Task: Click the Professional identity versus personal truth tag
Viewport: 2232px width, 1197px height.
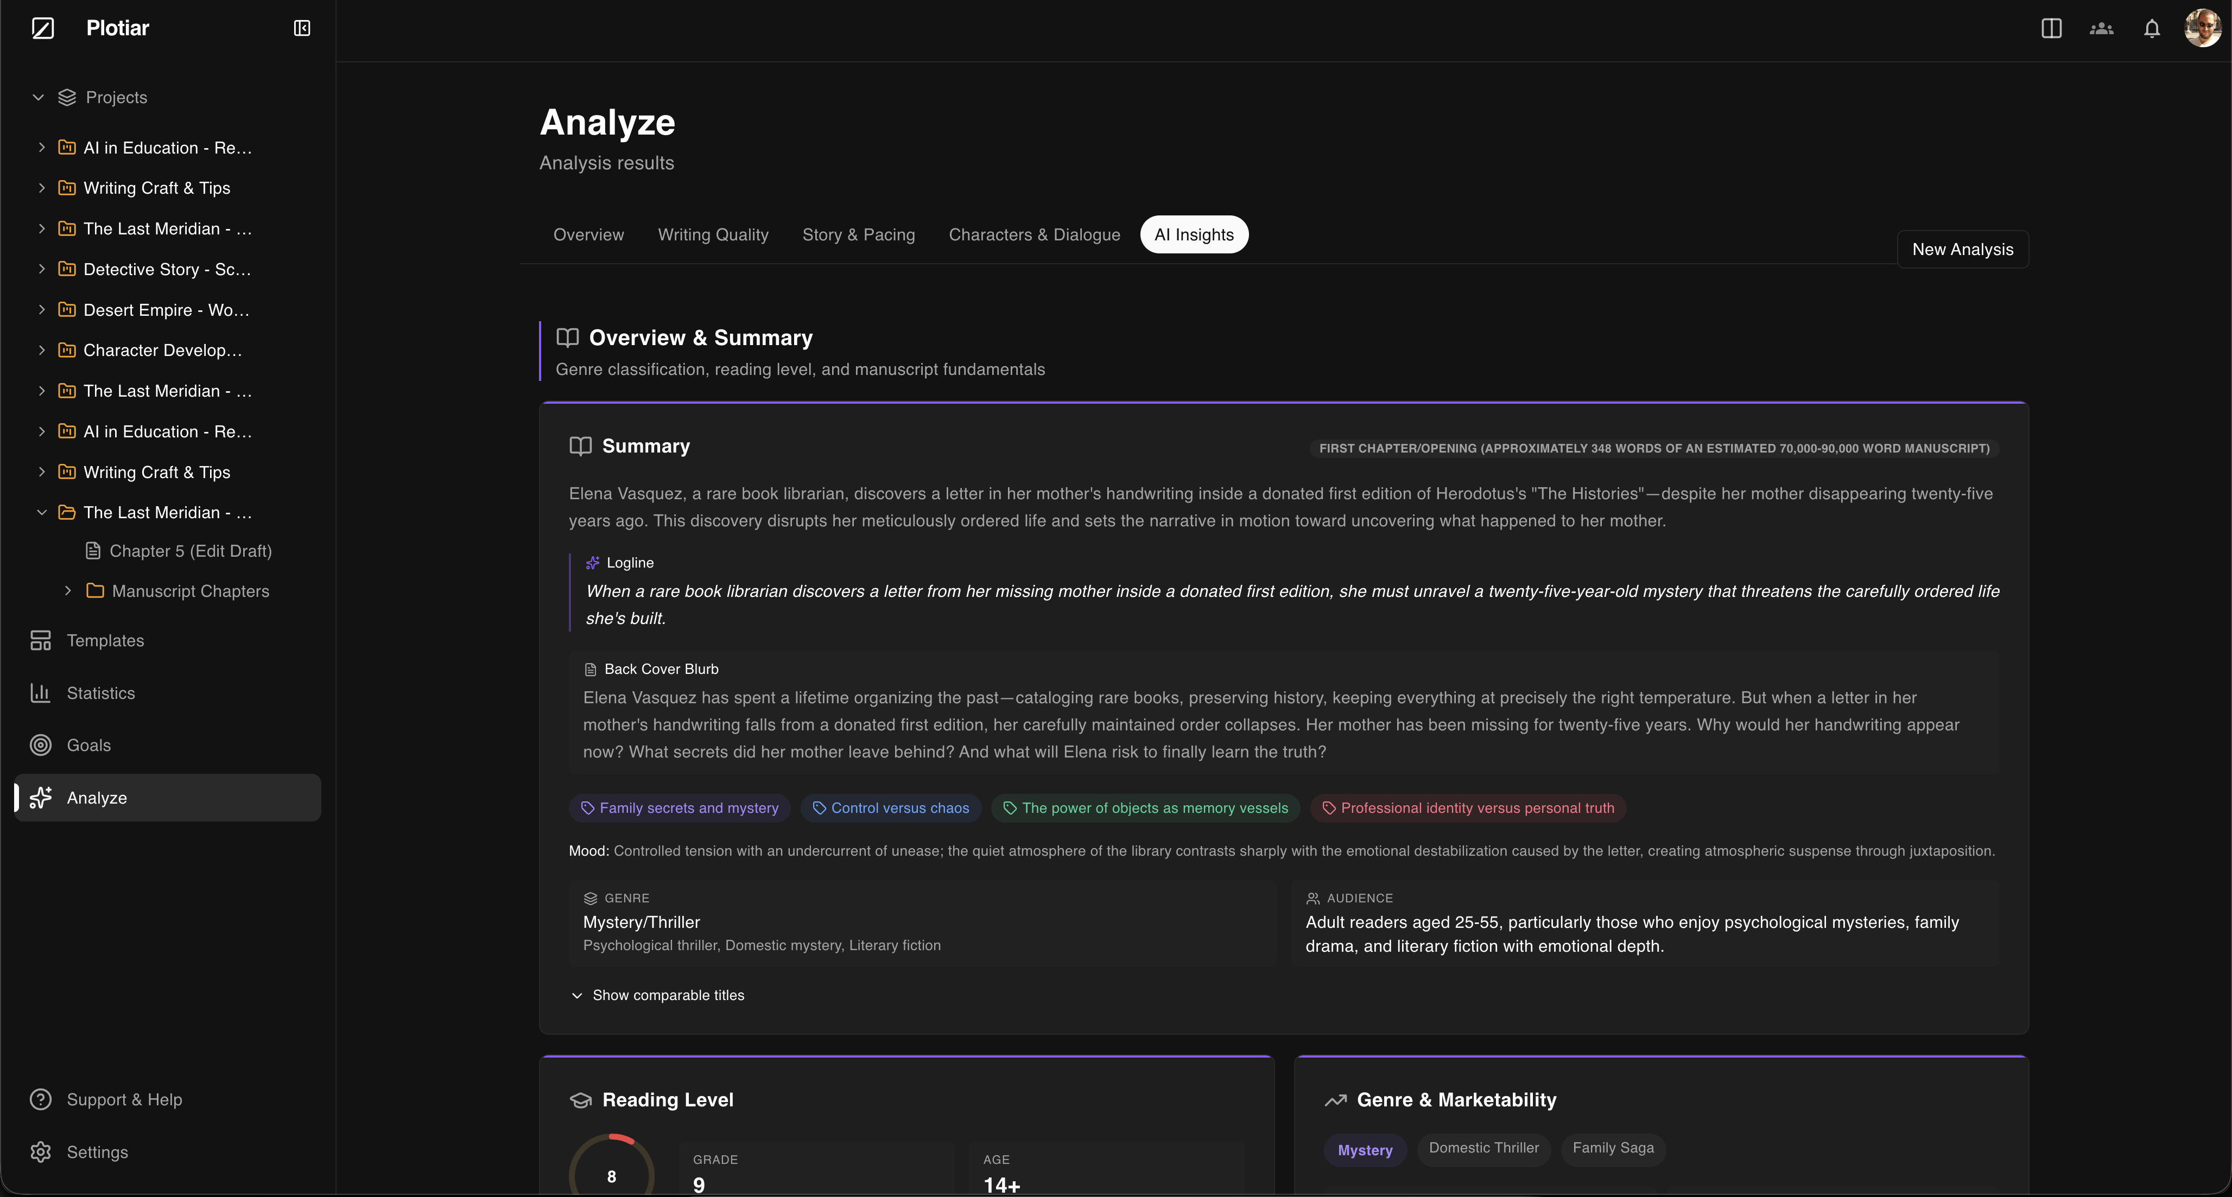Action: 1468,808
